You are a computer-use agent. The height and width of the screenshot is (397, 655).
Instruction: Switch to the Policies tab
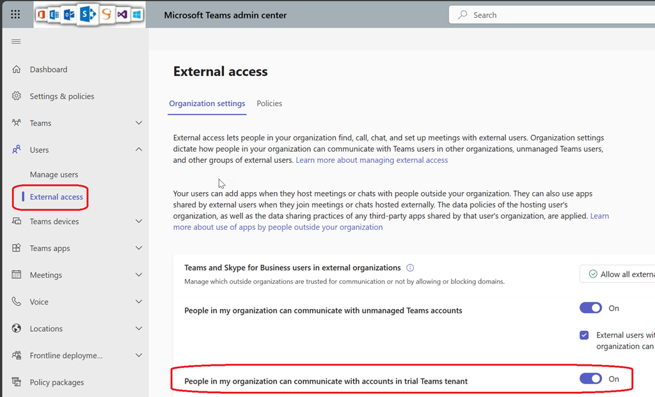269,103
